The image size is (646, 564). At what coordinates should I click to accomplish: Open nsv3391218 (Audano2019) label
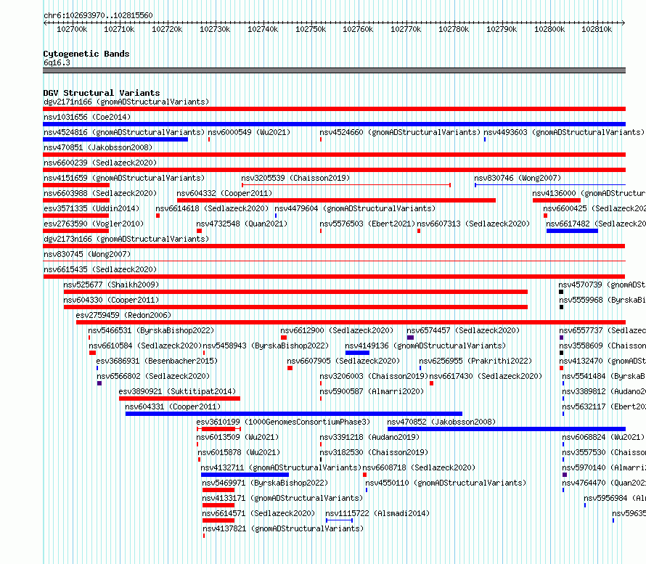[369, 437]
